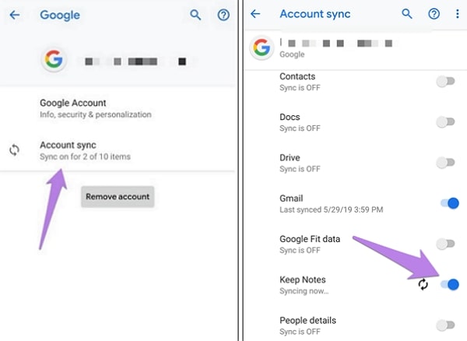The height and width of the screenshot is (341, 467).
Task: Click the 'Account sync' page title
Action: point(314,14)
